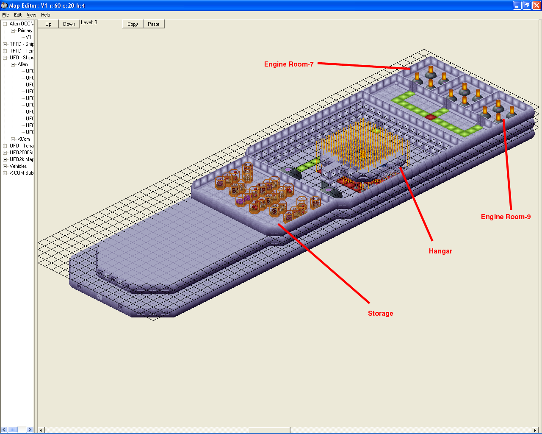Open the Help menu
542x434 pixels.
[46, 15]
